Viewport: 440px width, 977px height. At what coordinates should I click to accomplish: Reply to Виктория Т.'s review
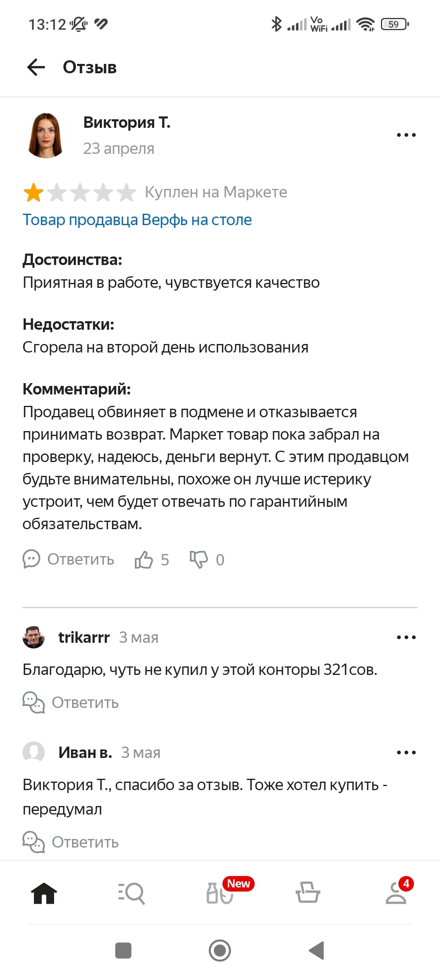(x=68, y=559)
